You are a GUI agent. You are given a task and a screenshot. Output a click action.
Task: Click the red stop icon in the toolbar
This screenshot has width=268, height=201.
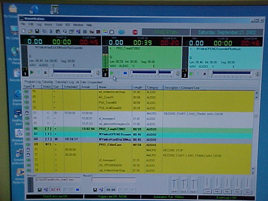point(135,32)
